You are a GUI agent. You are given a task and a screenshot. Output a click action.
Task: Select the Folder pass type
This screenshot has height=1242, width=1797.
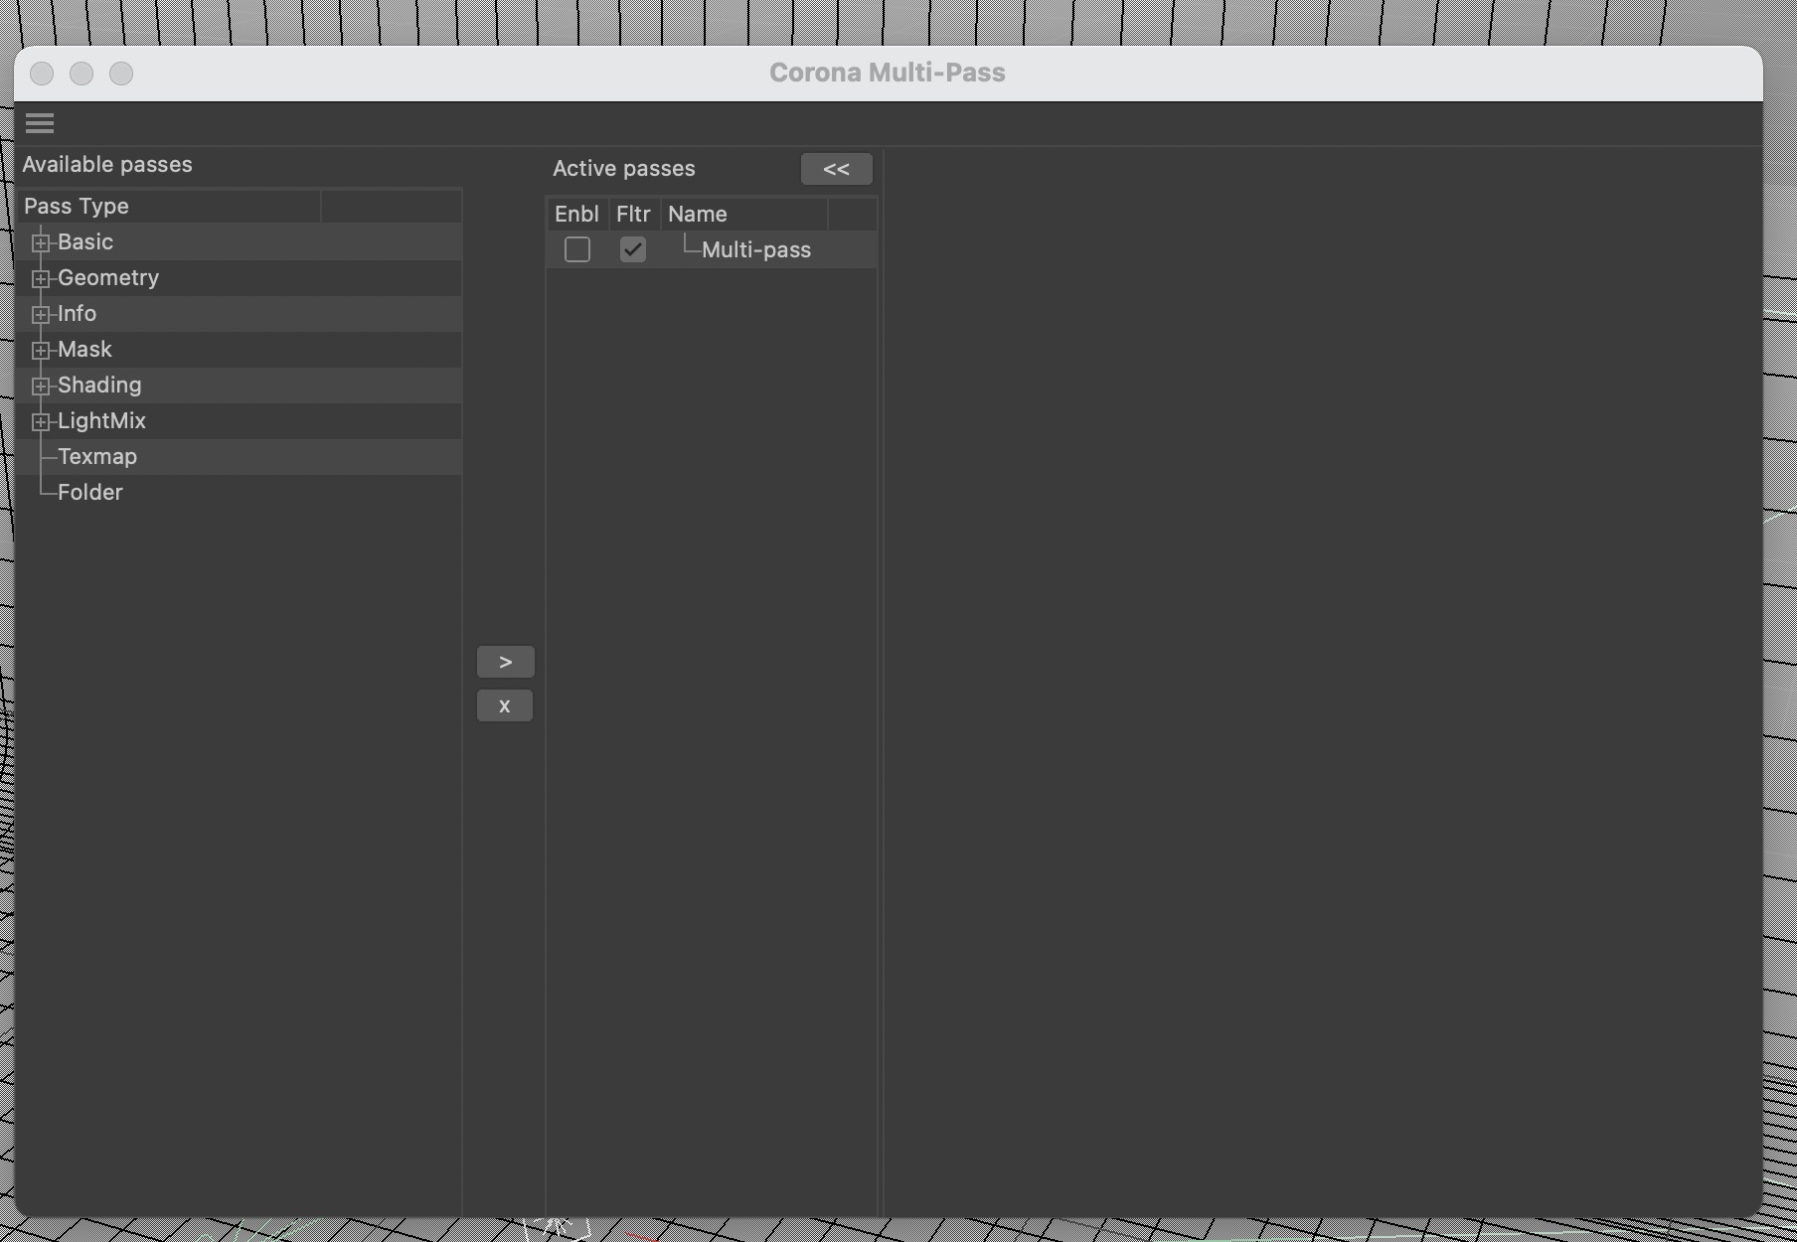click(x=90, y=493)
